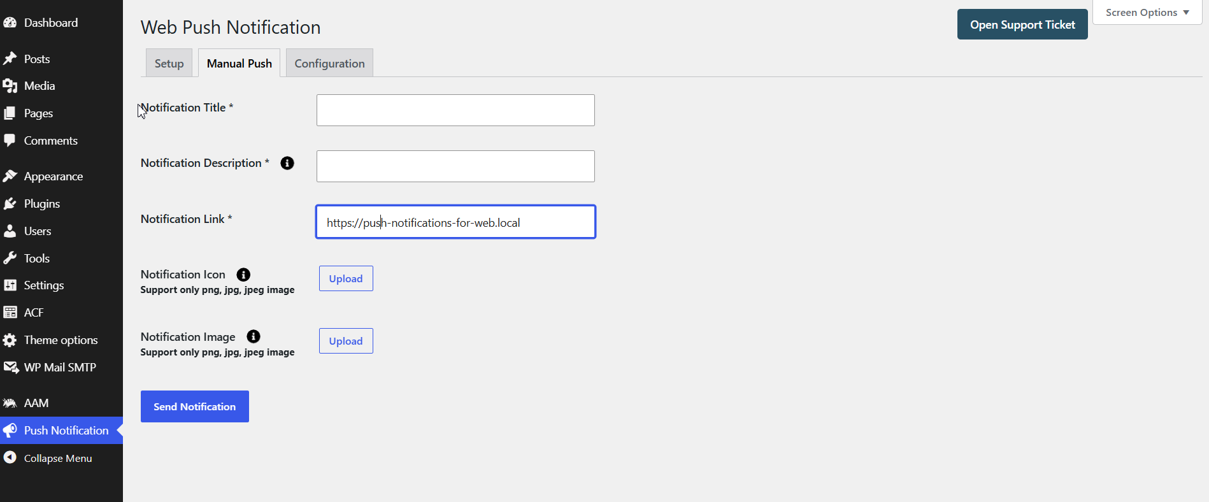
Task: Switch to the Setup tab
Action: (169, 63)
